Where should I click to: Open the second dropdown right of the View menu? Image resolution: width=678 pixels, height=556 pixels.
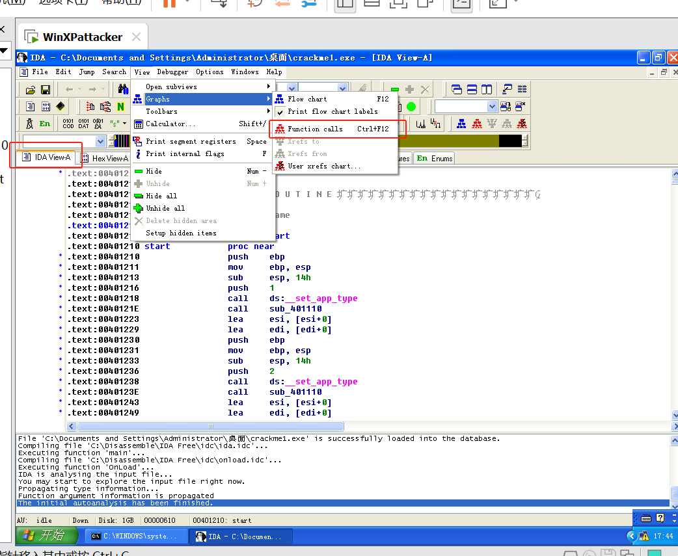pyautogui.click(x=342, y=88)
